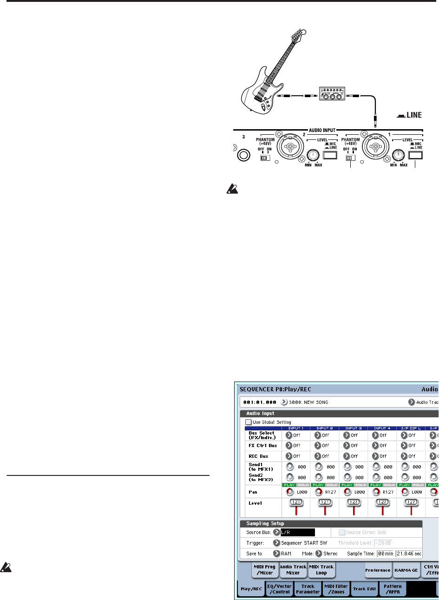Switch to the Pattern/RPPR tab

[393, 589]
